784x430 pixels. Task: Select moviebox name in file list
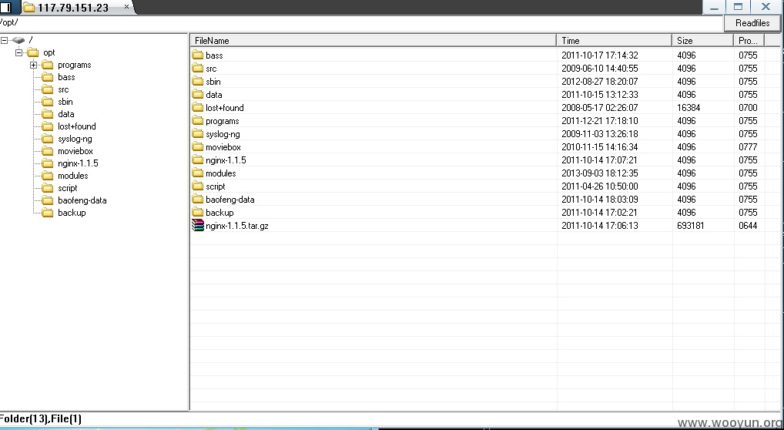pyautogui.click(x=223, y=147)
